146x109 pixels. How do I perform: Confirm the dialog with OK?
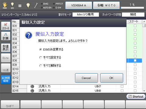tap(112, 78)
